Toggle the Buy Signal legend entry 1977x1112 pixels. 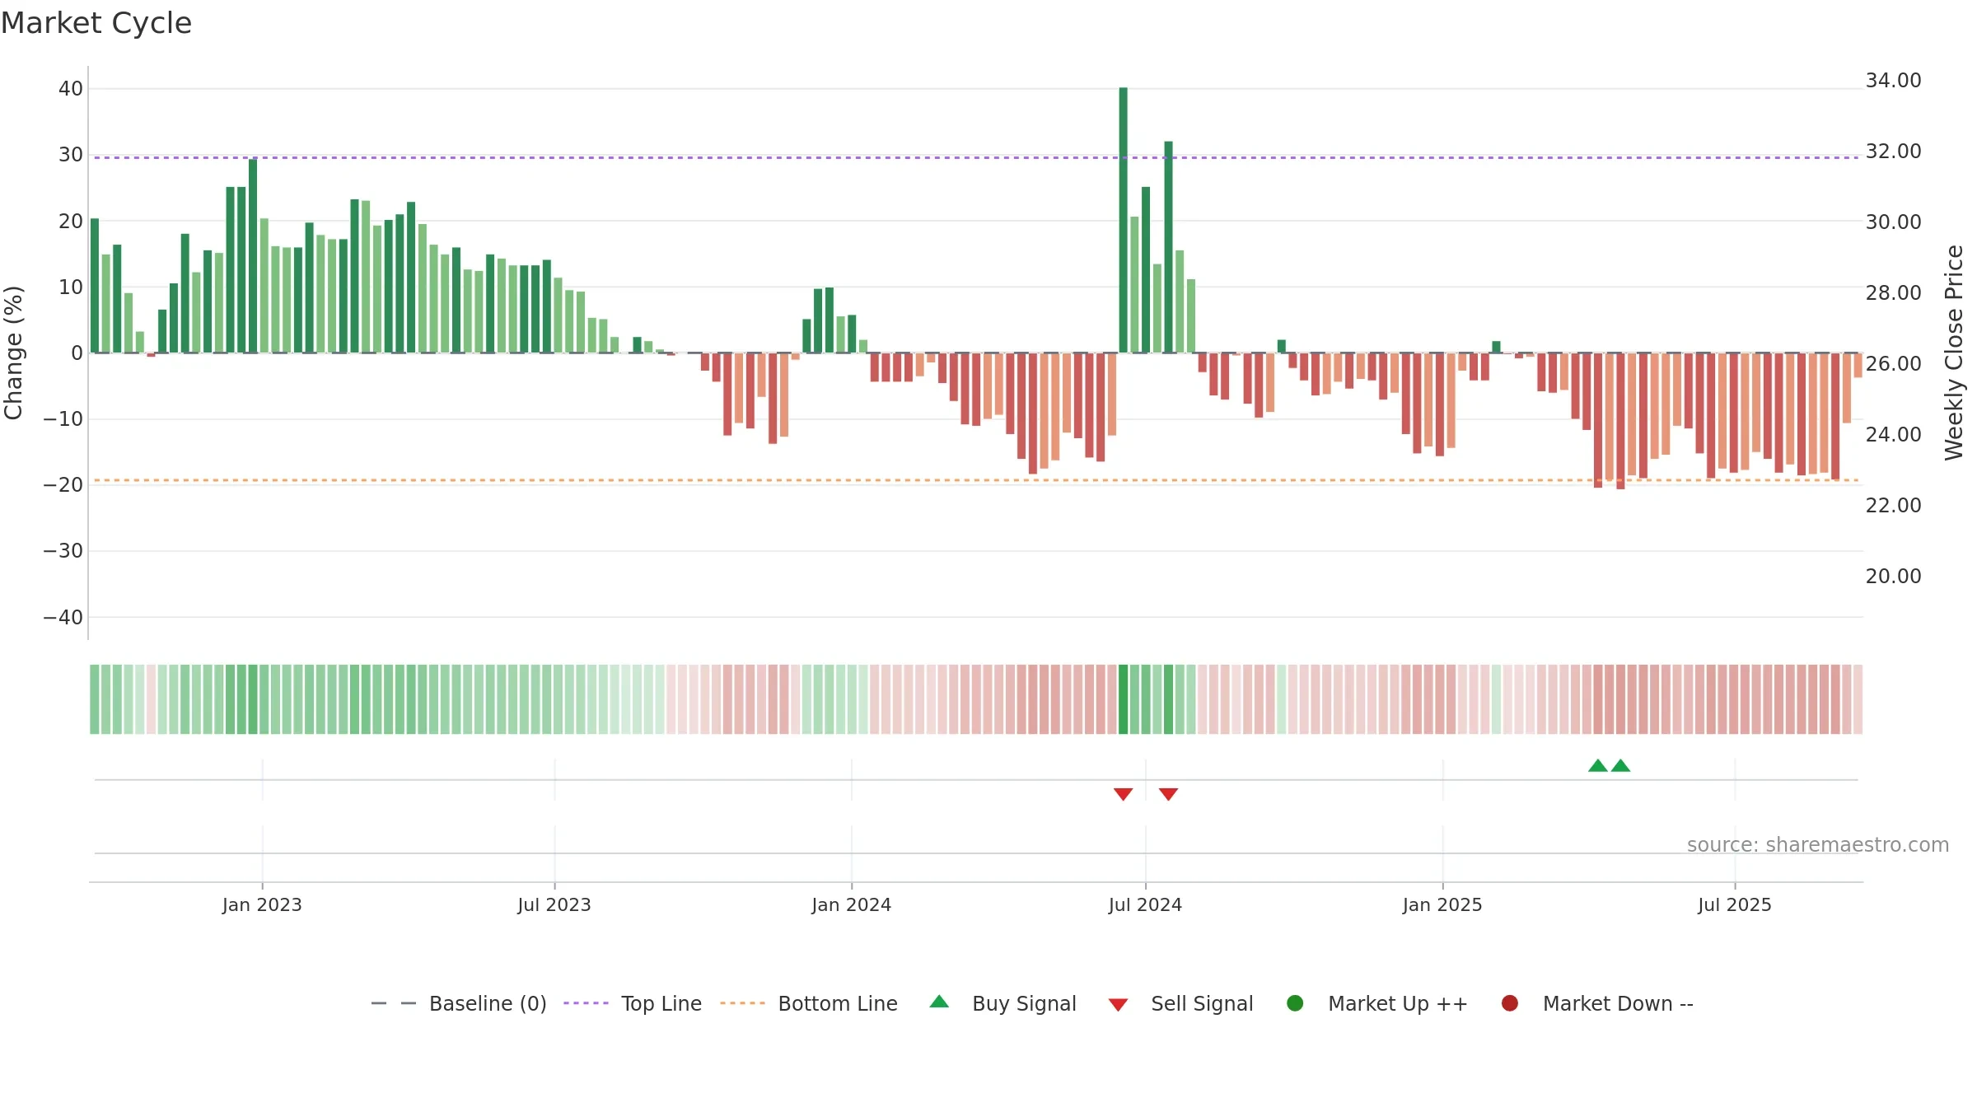click(x=1003, y=1003)
